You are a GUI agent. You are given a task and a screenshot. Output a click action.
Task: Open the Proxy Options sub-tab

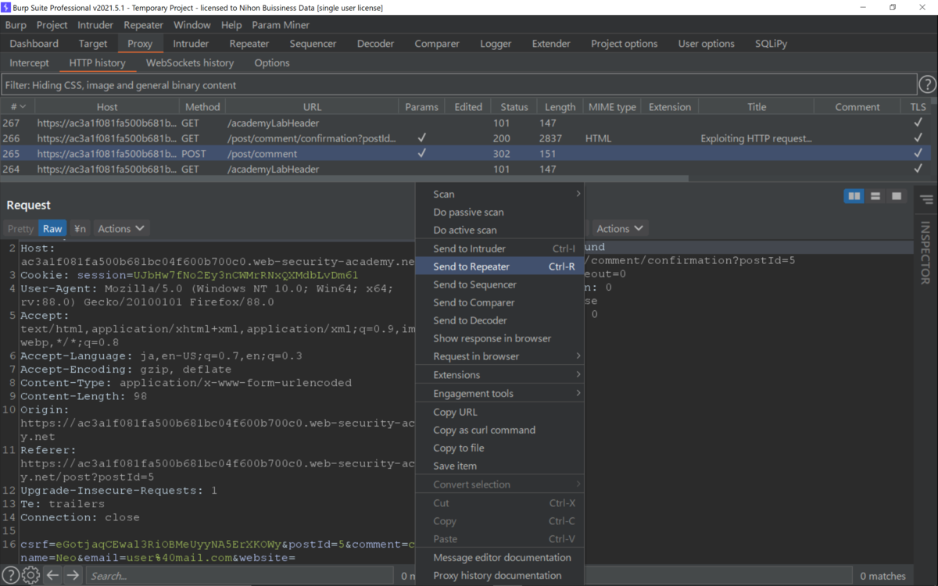coord(272,63)
